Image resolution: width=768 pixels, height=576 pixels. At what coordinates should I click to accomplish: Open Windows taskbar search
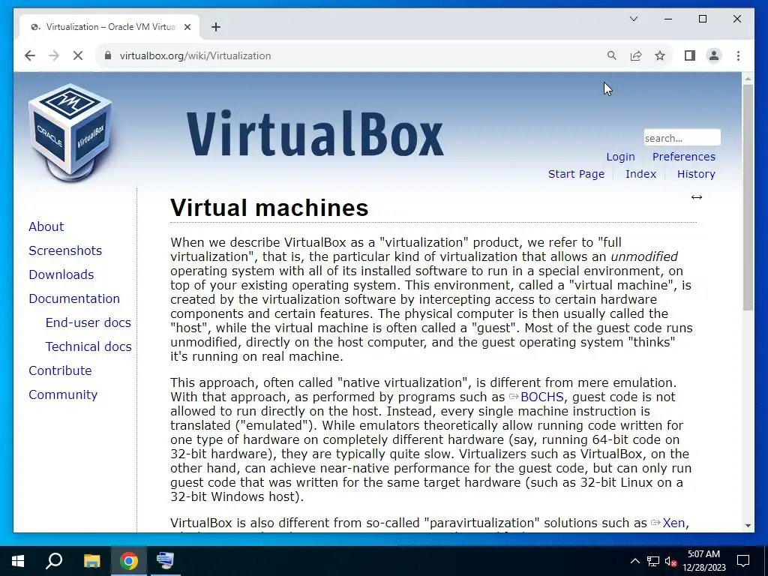pos(54,561)
